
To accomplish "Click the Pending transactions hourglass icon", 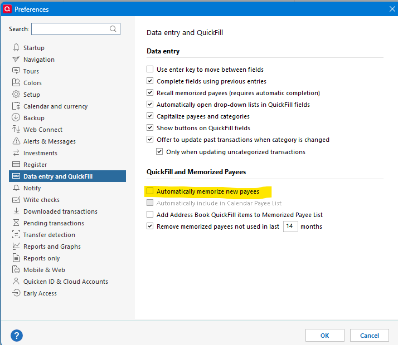I will click(x=16, y=223).
